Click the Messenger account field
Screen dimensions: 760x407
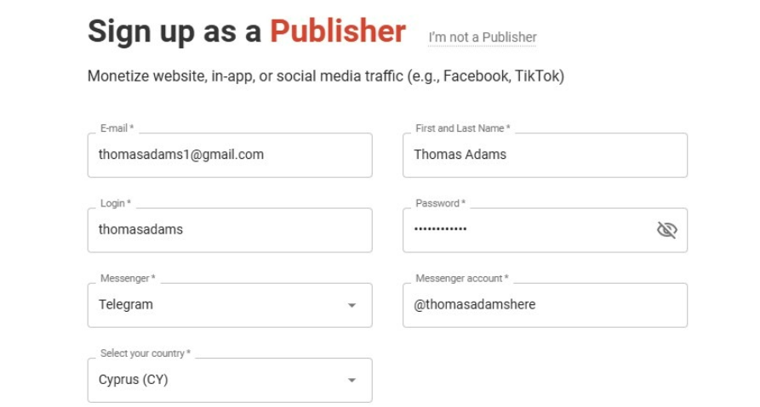click(x=545, y=304)
